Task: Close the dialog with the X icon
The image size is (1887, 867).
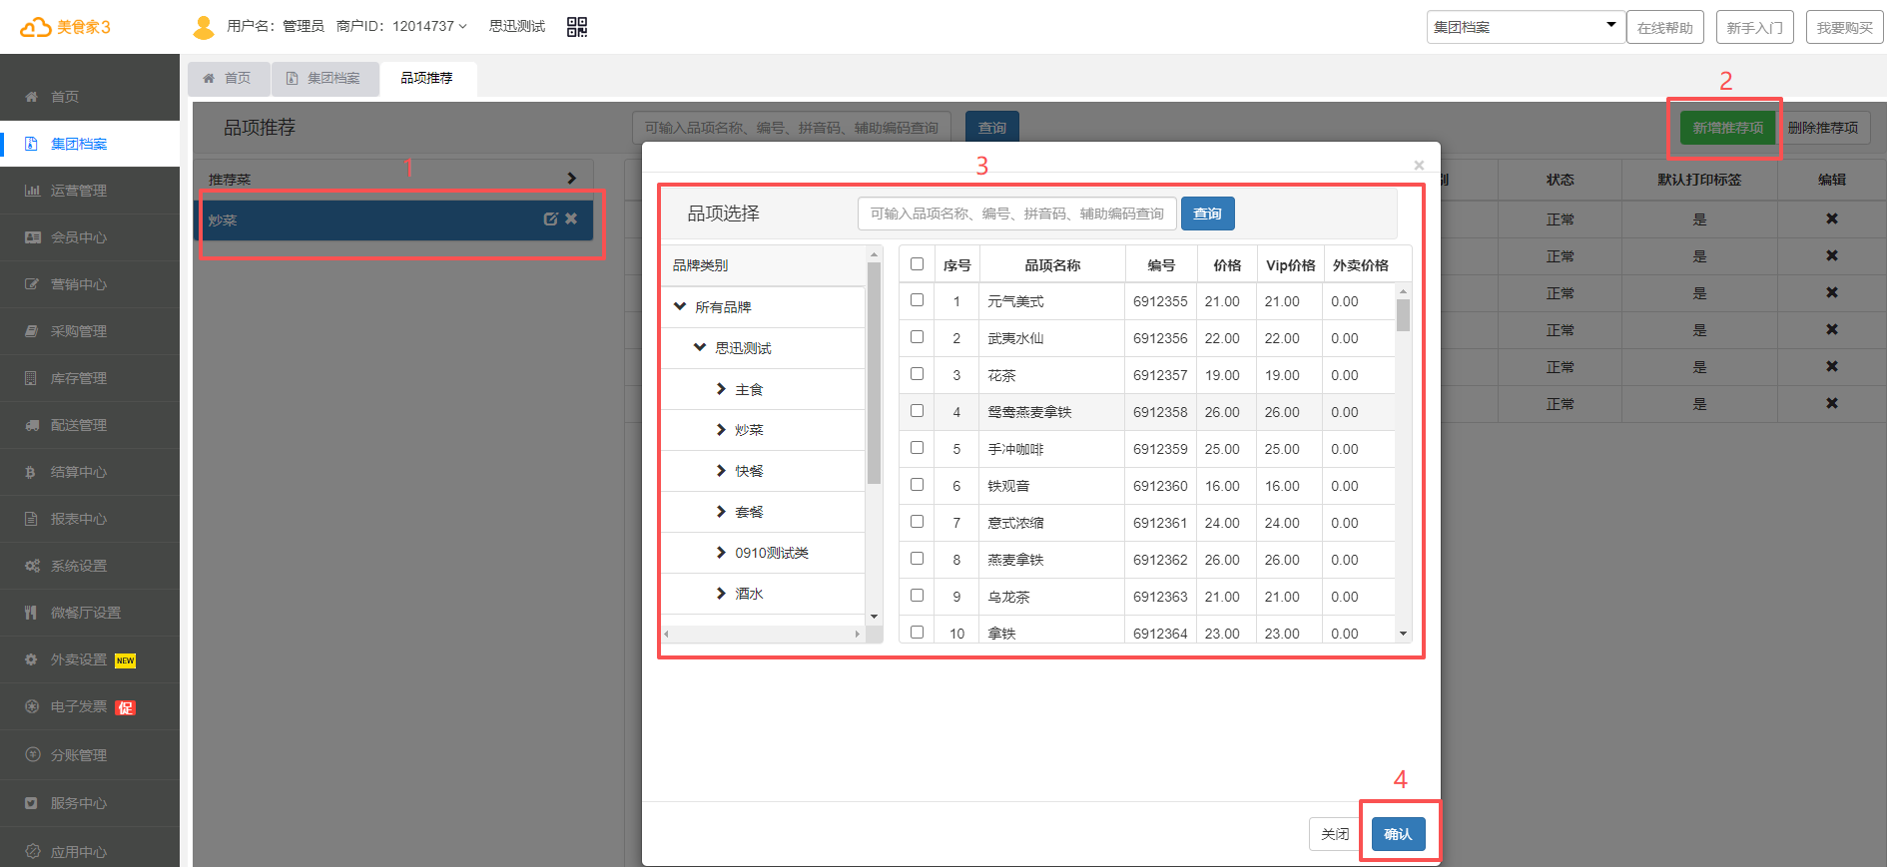Action: click(1419, 166)
